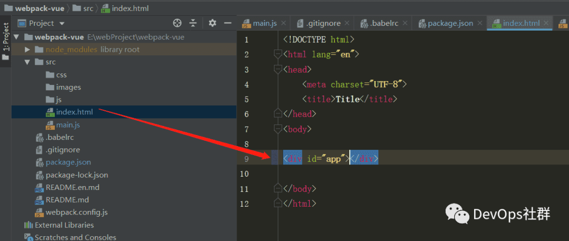Click the meta charset line in editor
Image resolution: width=569 pixels, height=241 pixels.
355,84
